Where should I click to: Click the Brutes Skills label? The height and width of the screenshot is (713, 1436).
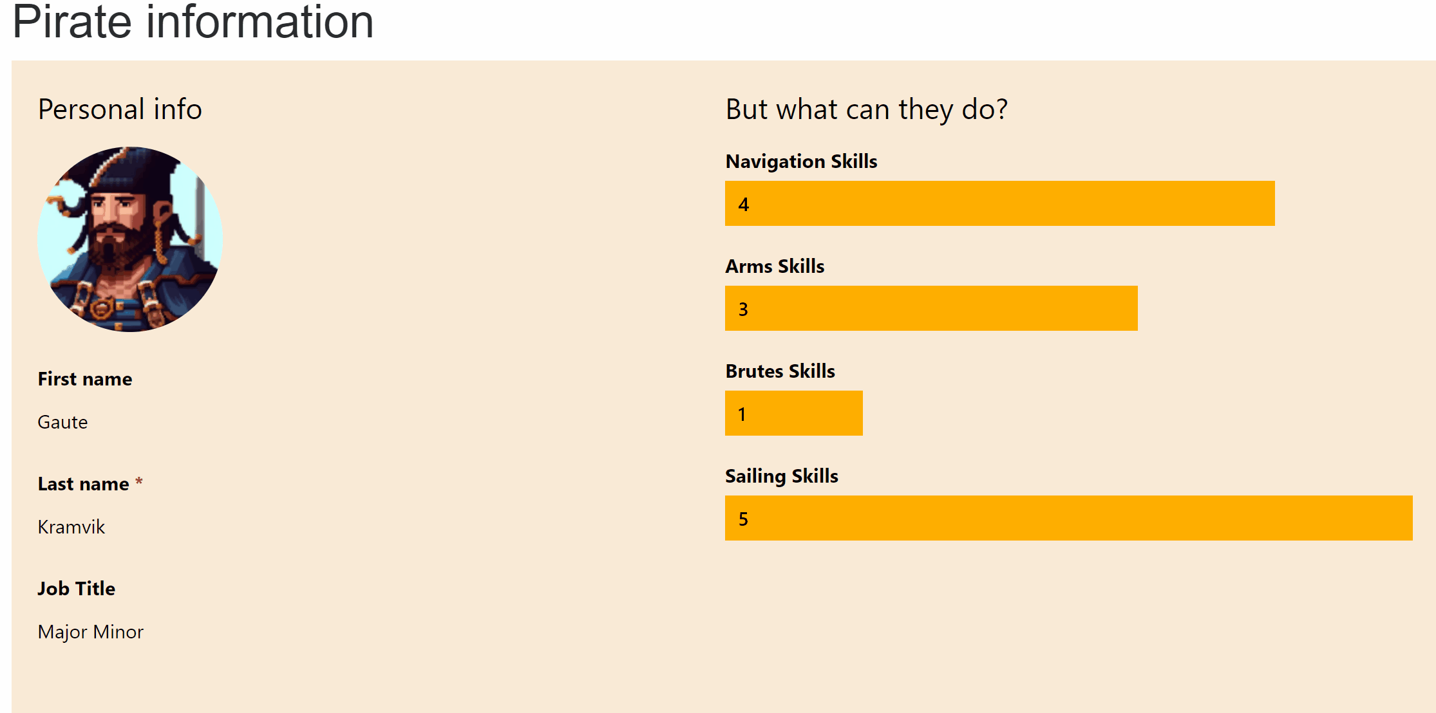(780, 371)
